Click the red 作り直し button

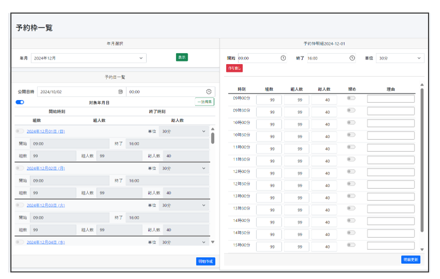click(234, 68)
